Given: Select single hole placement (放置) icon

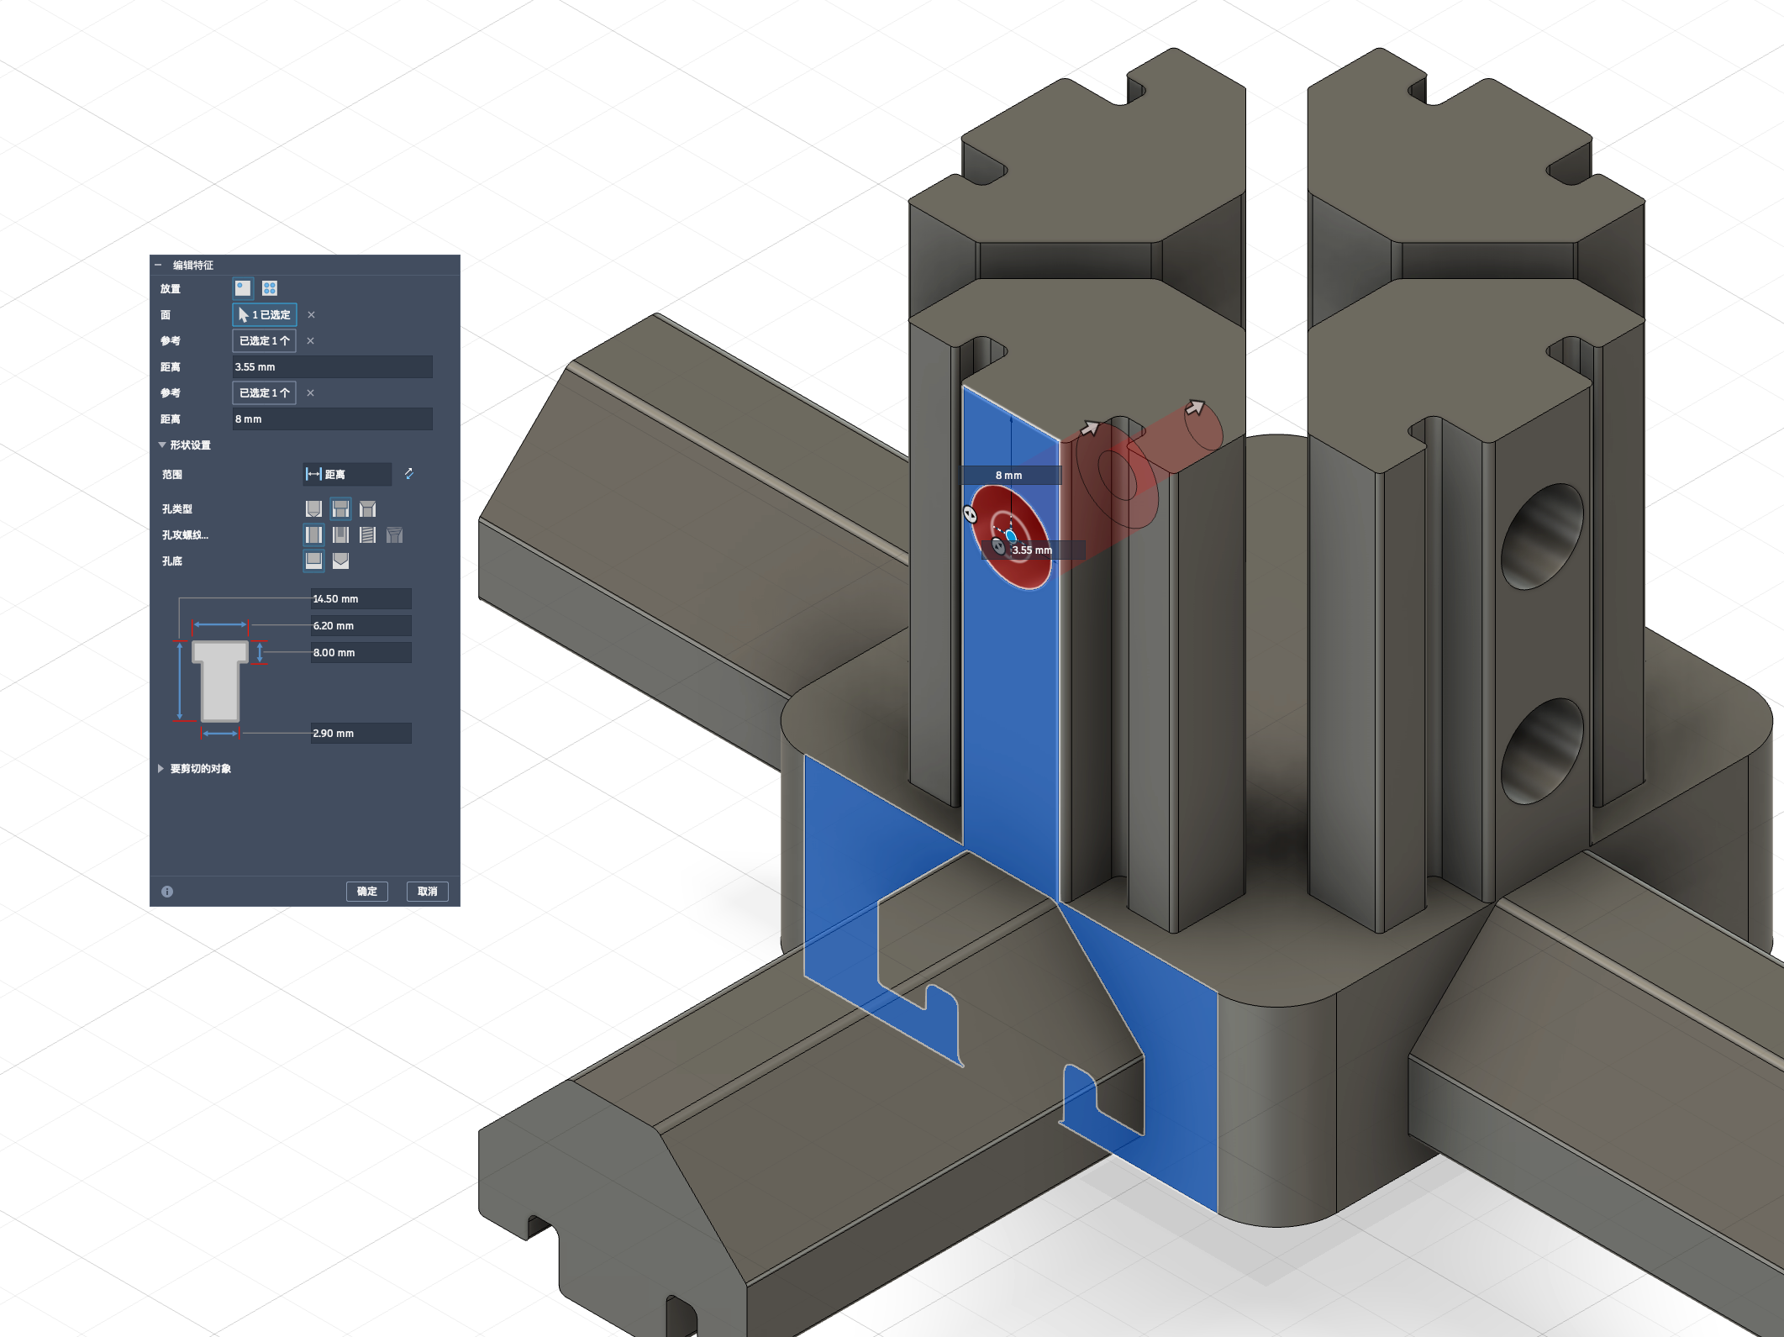Looking at the screenshot, I should (x=243, y=288).
